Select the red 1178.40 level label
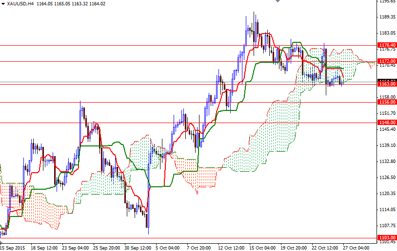The image size is (397, 251). pyautogui.click(x=387, y=45)
